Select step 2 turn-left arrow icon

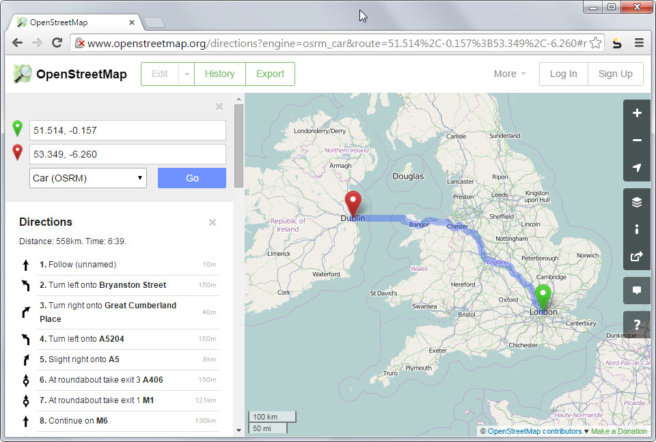click(x=26, y=285)
